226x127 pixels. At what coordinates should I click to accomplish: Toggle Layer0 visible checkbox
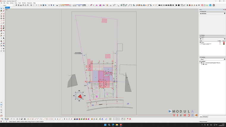(x=220, y=42)
